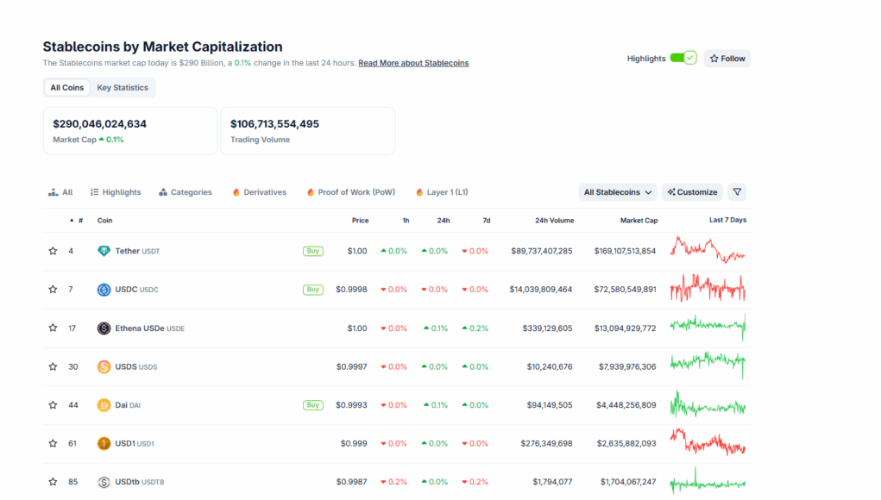Viewport: 881px width, 500px height.
Task: Click the Tether coin logo icon
Action: (x=104, y=251)
